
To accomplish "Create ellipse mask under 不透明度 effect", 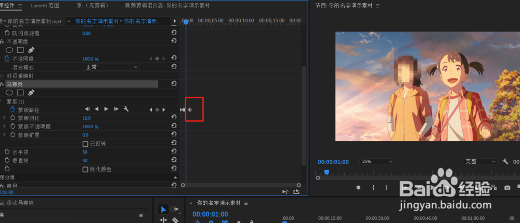I will tap(9, 50).
